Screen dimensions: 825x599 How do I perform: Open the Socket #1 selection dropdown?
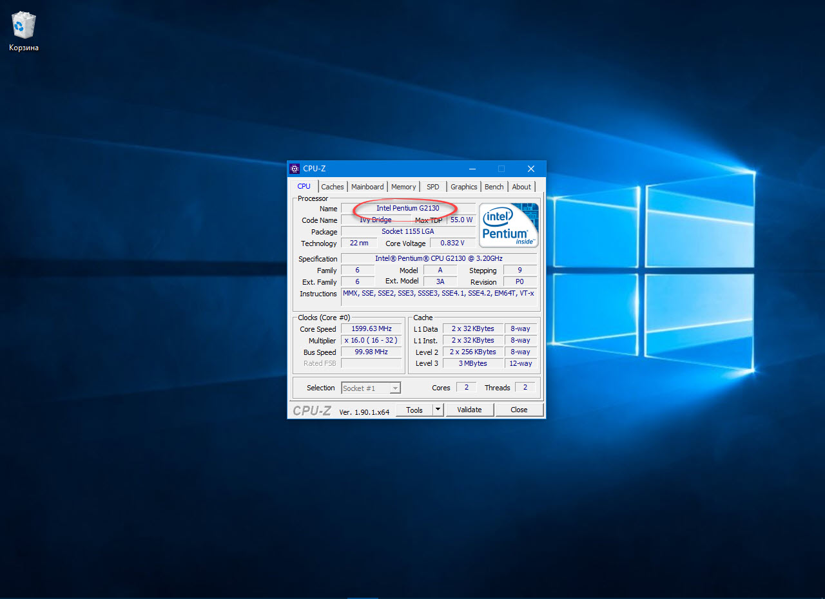click(x=371, y=388)
